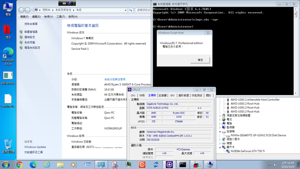Click the blue sync arrows taskbar icon
Viewport: 300px width, 169px height.
coord(156,164)
